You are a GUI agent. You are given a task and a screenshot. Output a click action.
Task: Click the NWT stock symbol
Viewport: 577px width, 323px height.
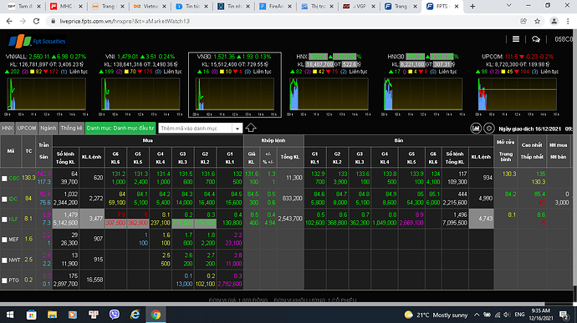(14, 260)
